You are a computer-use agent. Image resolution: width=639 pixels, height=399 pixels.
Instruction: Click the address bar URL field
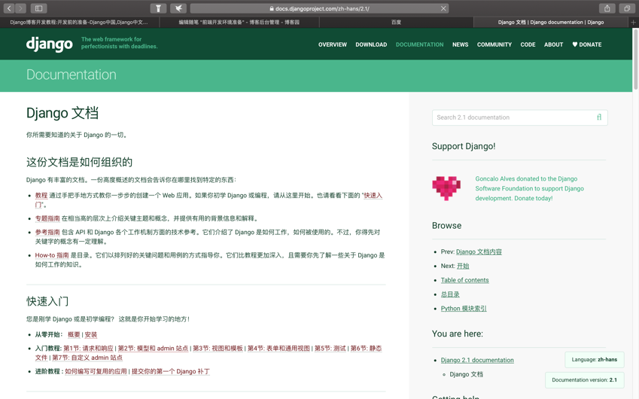[319, 8]
